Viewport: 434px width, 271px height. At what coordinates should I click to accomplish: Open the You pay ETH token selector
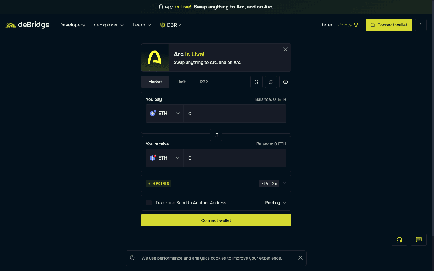coord(165,114)
